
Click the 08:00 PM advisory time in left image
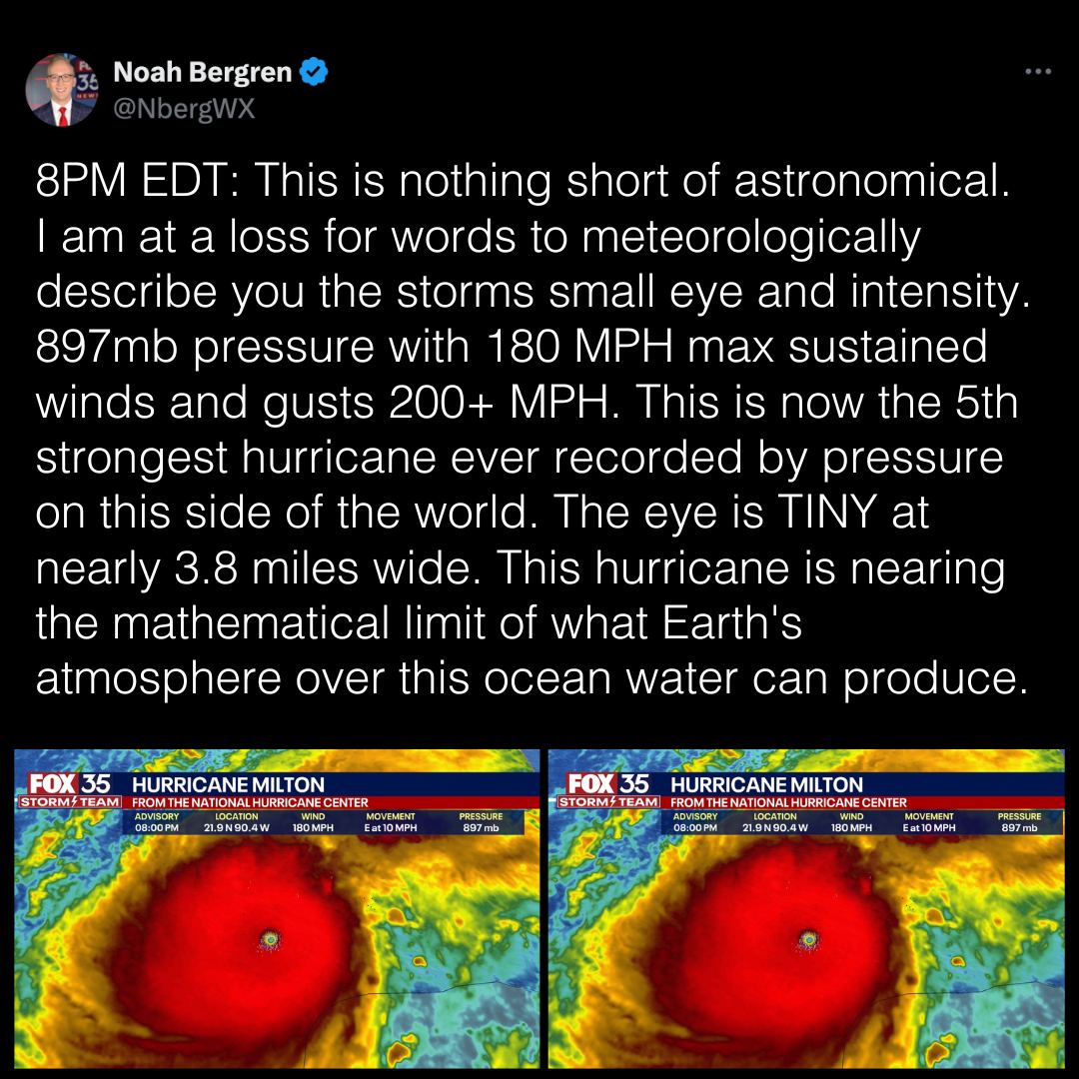[157, 828]
